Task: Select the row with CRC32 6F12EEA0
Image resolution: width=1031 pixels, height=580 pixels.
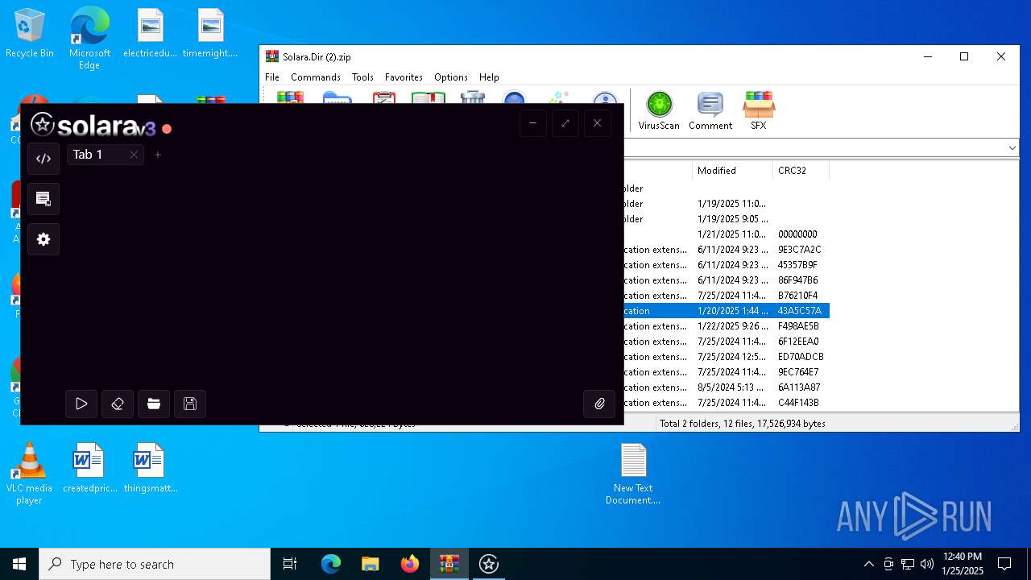Action: coord(727,342)
